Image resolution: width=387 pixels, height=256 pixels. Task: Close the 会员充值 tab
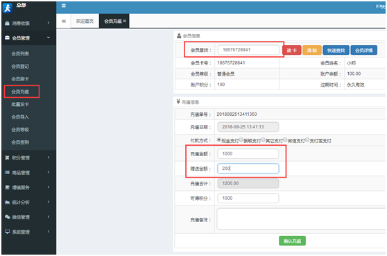point(125,22)
